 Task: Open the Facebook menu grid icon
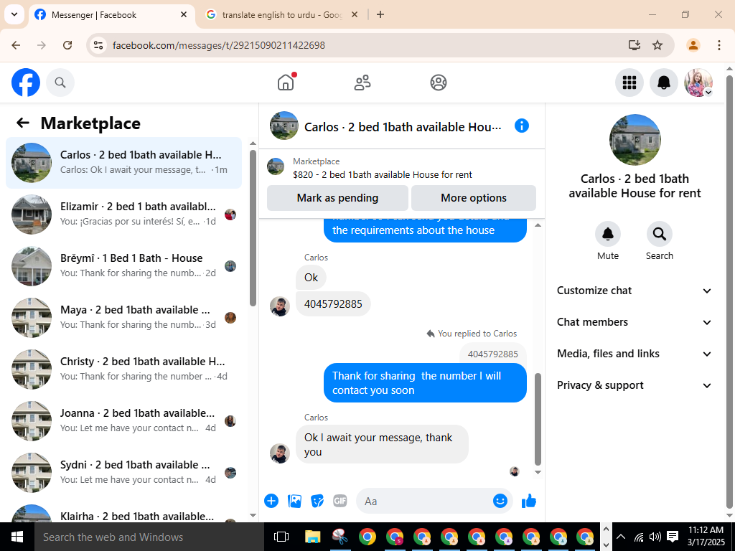click(629, 83)
